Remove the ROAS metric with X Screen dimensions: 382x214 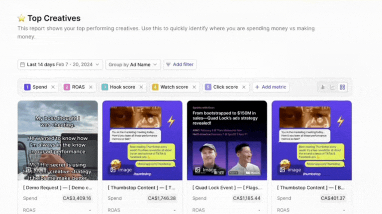[x=91, y=87]
